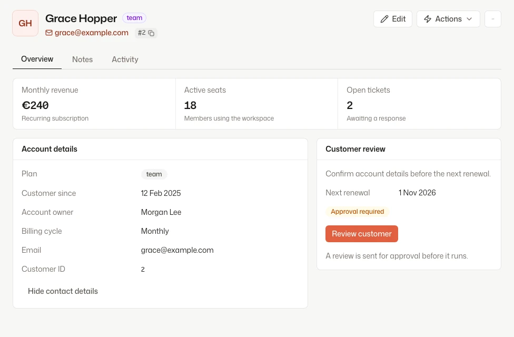
Task: Click the Active seats value 18
Action: coord(190,105)
